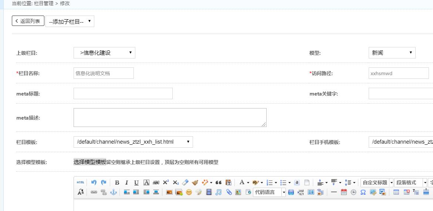Open the 模型 dropdown showing 新闻

(x=392, y=53)
